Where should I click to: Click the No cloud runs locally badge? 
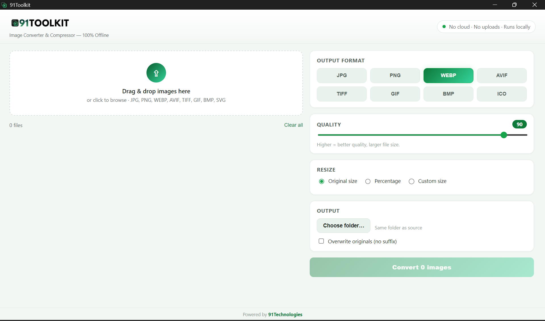click(486, 27)
